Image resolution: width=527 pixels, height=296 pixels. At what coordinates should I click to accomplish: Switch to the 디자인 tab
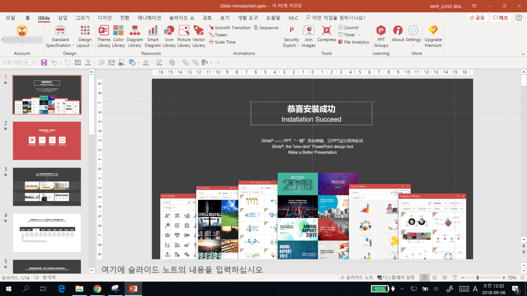[105, 18]
